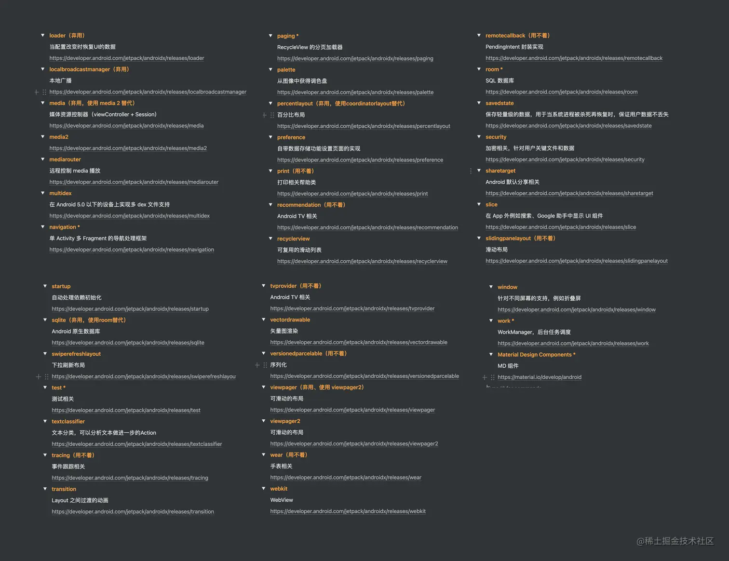Image resolution: width=729 pixels, height=561 pixels.
Task: Collapse the paging toggle triangle
Action: tap(270, 36)
